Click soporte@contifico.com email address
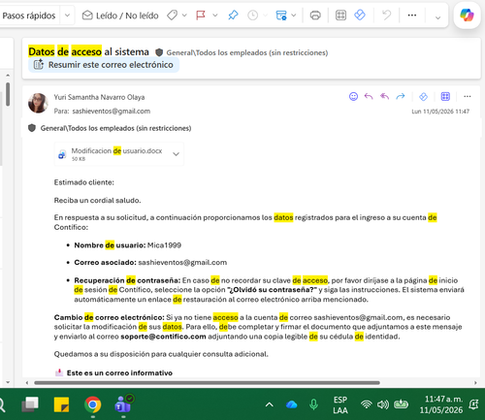Image resolution: width=485 pixels, height=420 pixels. [x=163, y=337]
